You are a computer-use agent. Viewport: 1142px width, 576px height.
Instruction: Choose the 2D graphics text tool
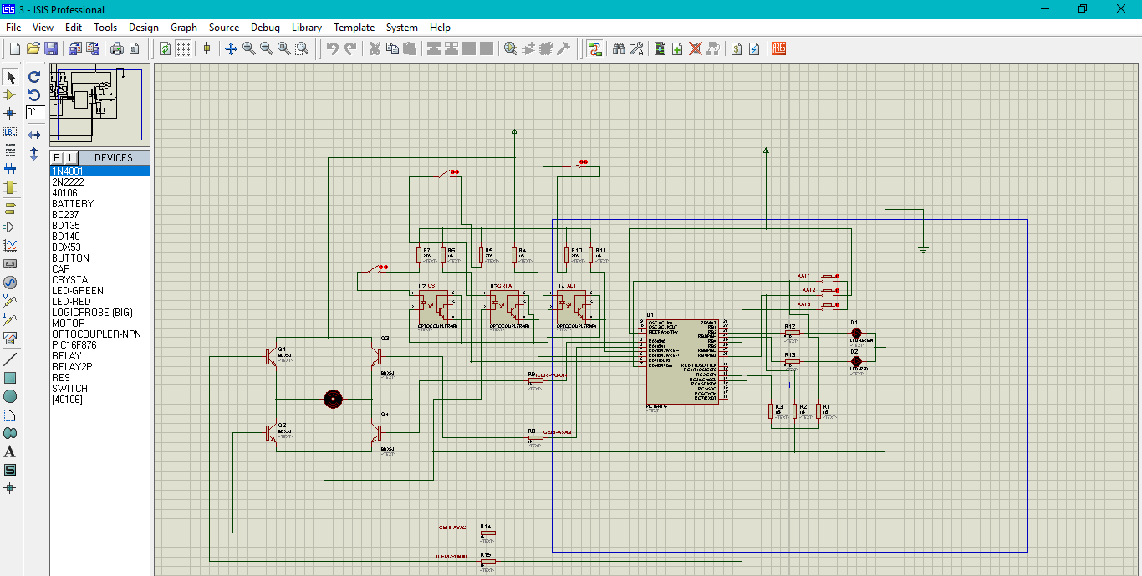[10, 451]
